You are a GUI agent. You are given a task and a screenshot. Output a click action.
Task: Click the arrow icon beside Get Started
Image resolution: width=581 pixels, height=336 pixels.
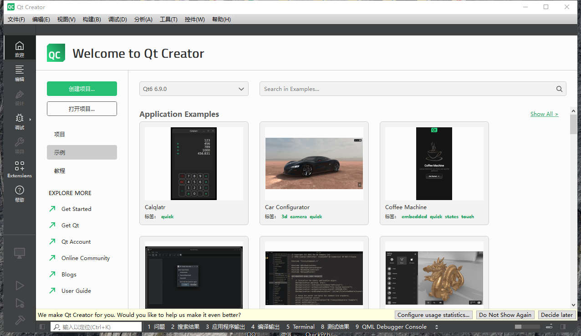click(x=52, y=209)
